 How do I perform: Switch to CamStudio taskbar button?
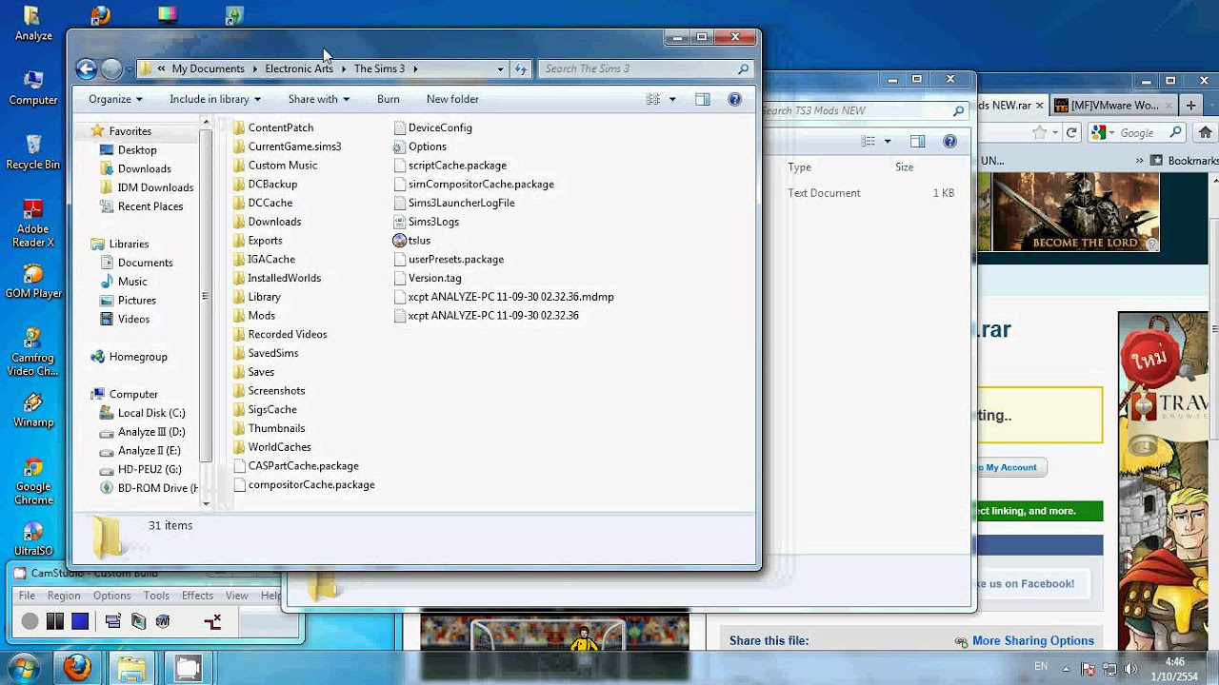click(188, 668)
